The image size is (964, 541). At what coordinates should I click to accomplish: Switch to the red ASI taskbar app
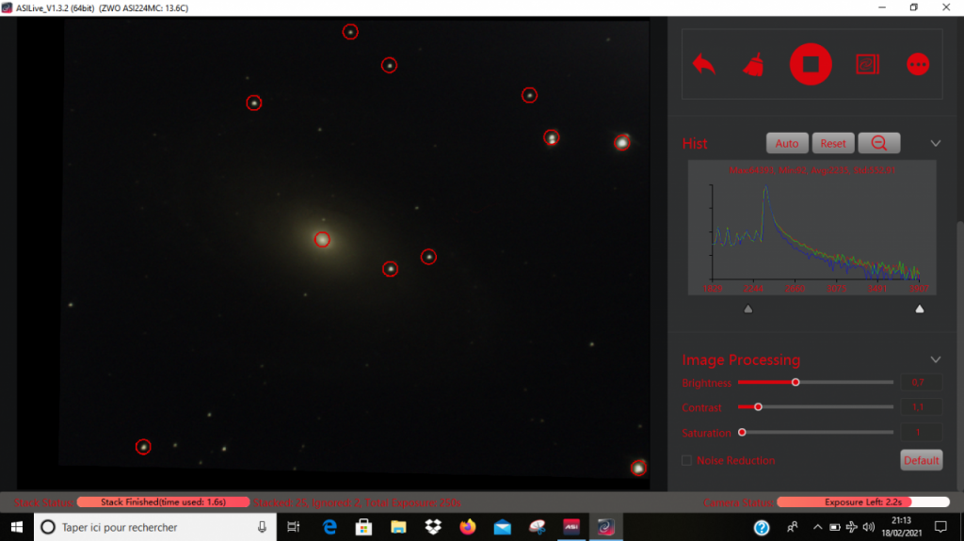pyautogui.click(x=571, y=527)
